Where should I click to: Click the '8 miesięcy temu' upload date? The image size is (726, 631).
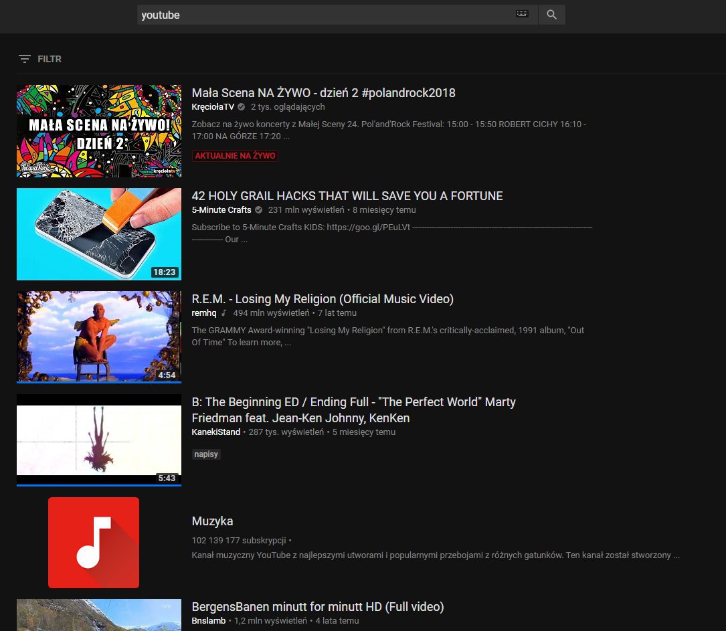[x=384, y=209]
